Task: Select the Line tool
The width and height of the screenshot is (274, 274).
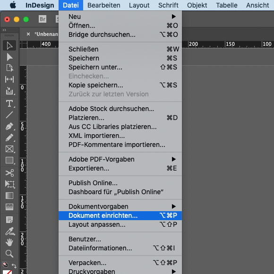Action: pyautogui.click(x=9, y=115)
